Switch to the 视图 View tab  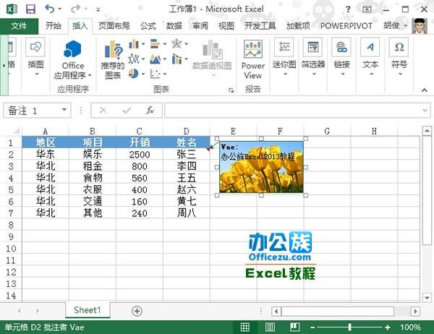click(226, 26)
